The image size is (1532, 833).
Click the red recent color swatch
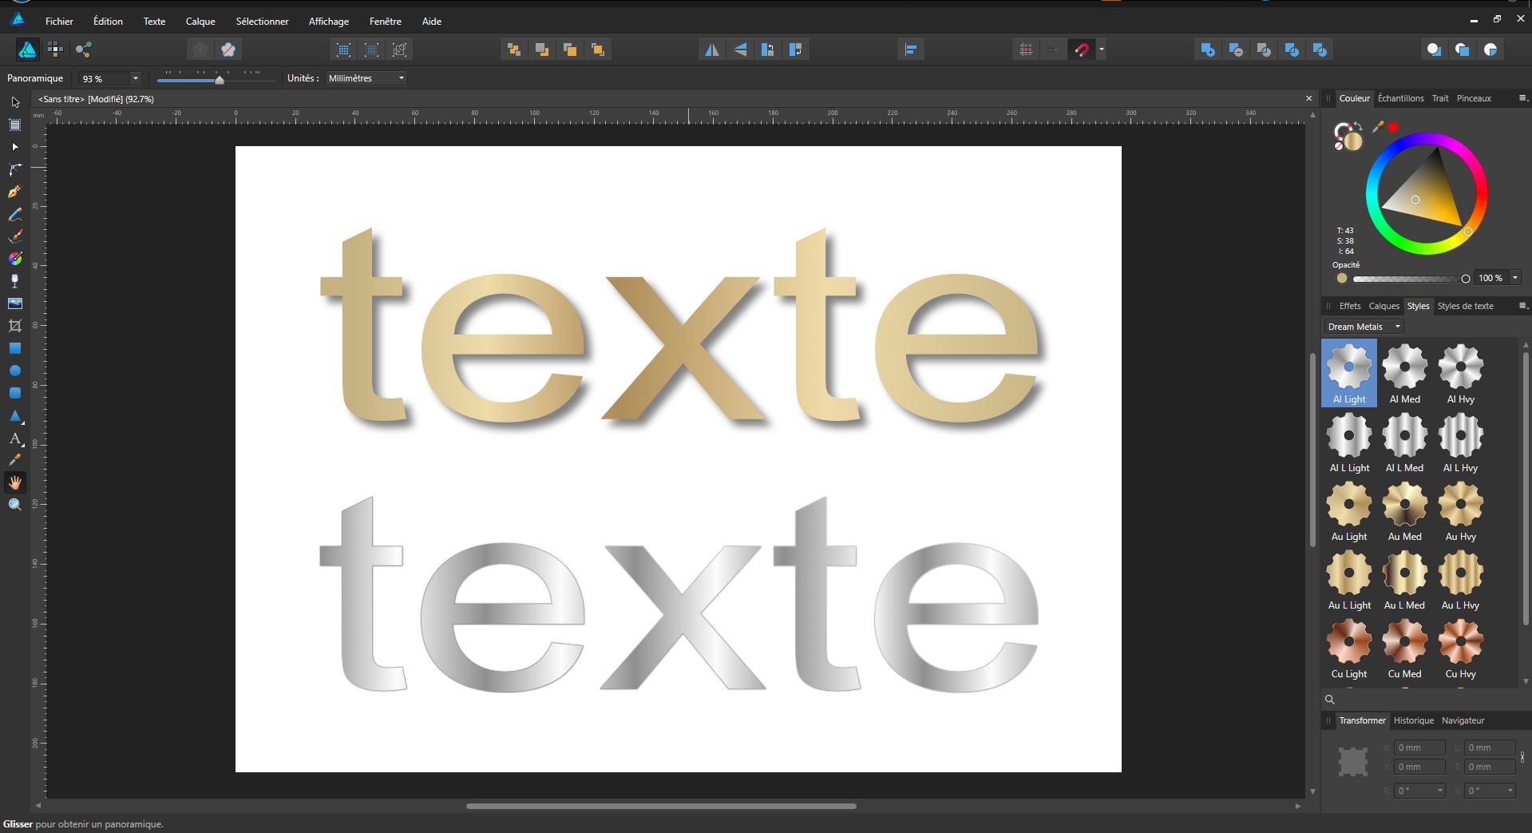coord(1393,127)
